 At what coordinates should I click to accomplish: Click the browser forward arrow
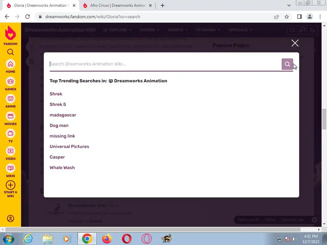coord(17,17)
